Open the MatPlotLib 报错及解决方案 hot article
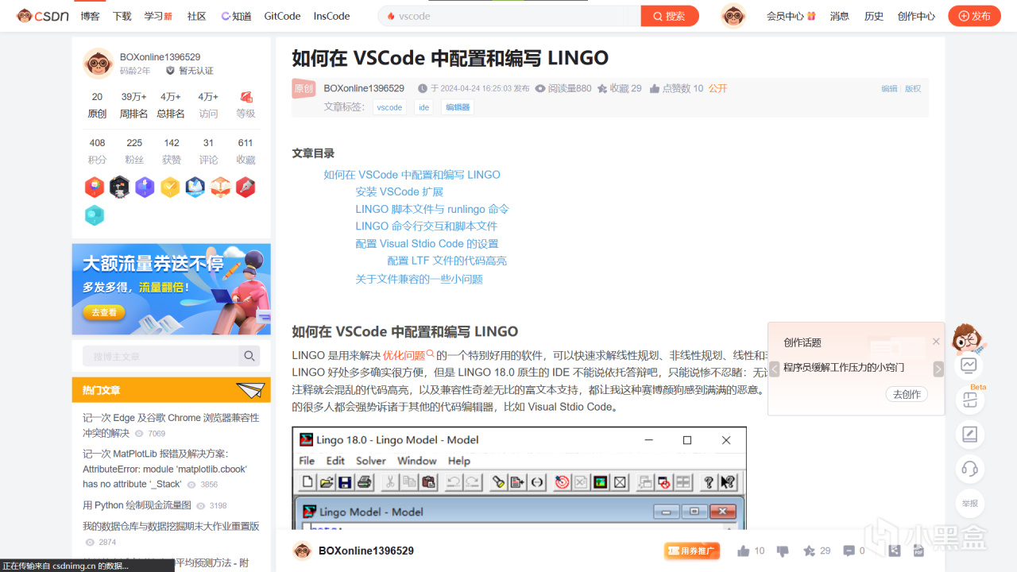Image resolution: width=1017 pixels, height=572 pixels. 165,469
